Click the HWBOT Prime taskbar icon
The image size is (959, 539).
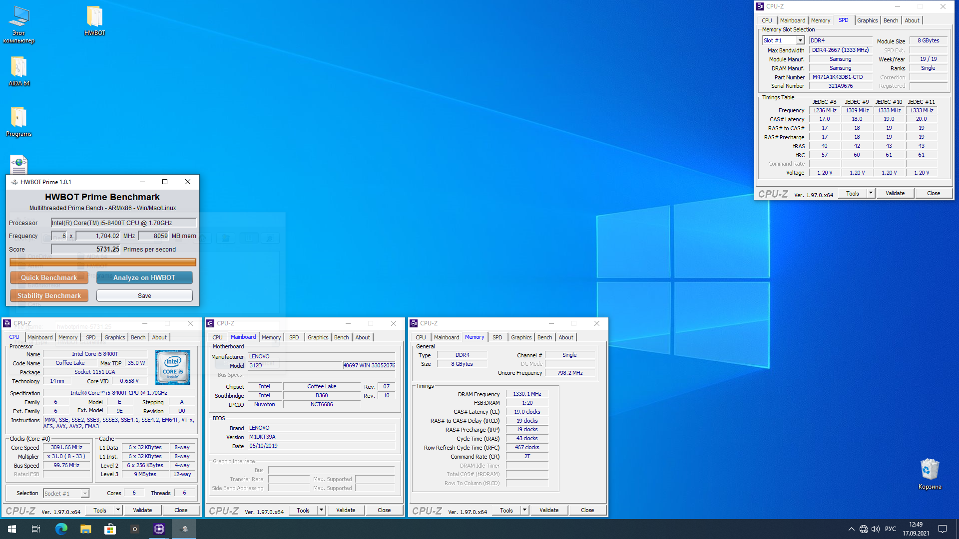(x=184, y=529)
